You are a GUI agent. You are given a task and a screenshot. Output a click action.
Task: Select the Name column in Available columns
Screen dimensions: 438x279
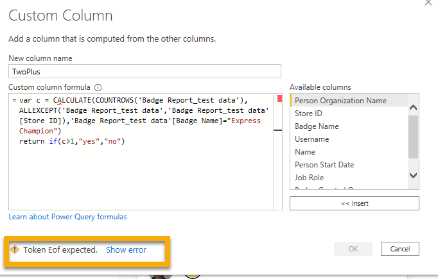point(349,152)
